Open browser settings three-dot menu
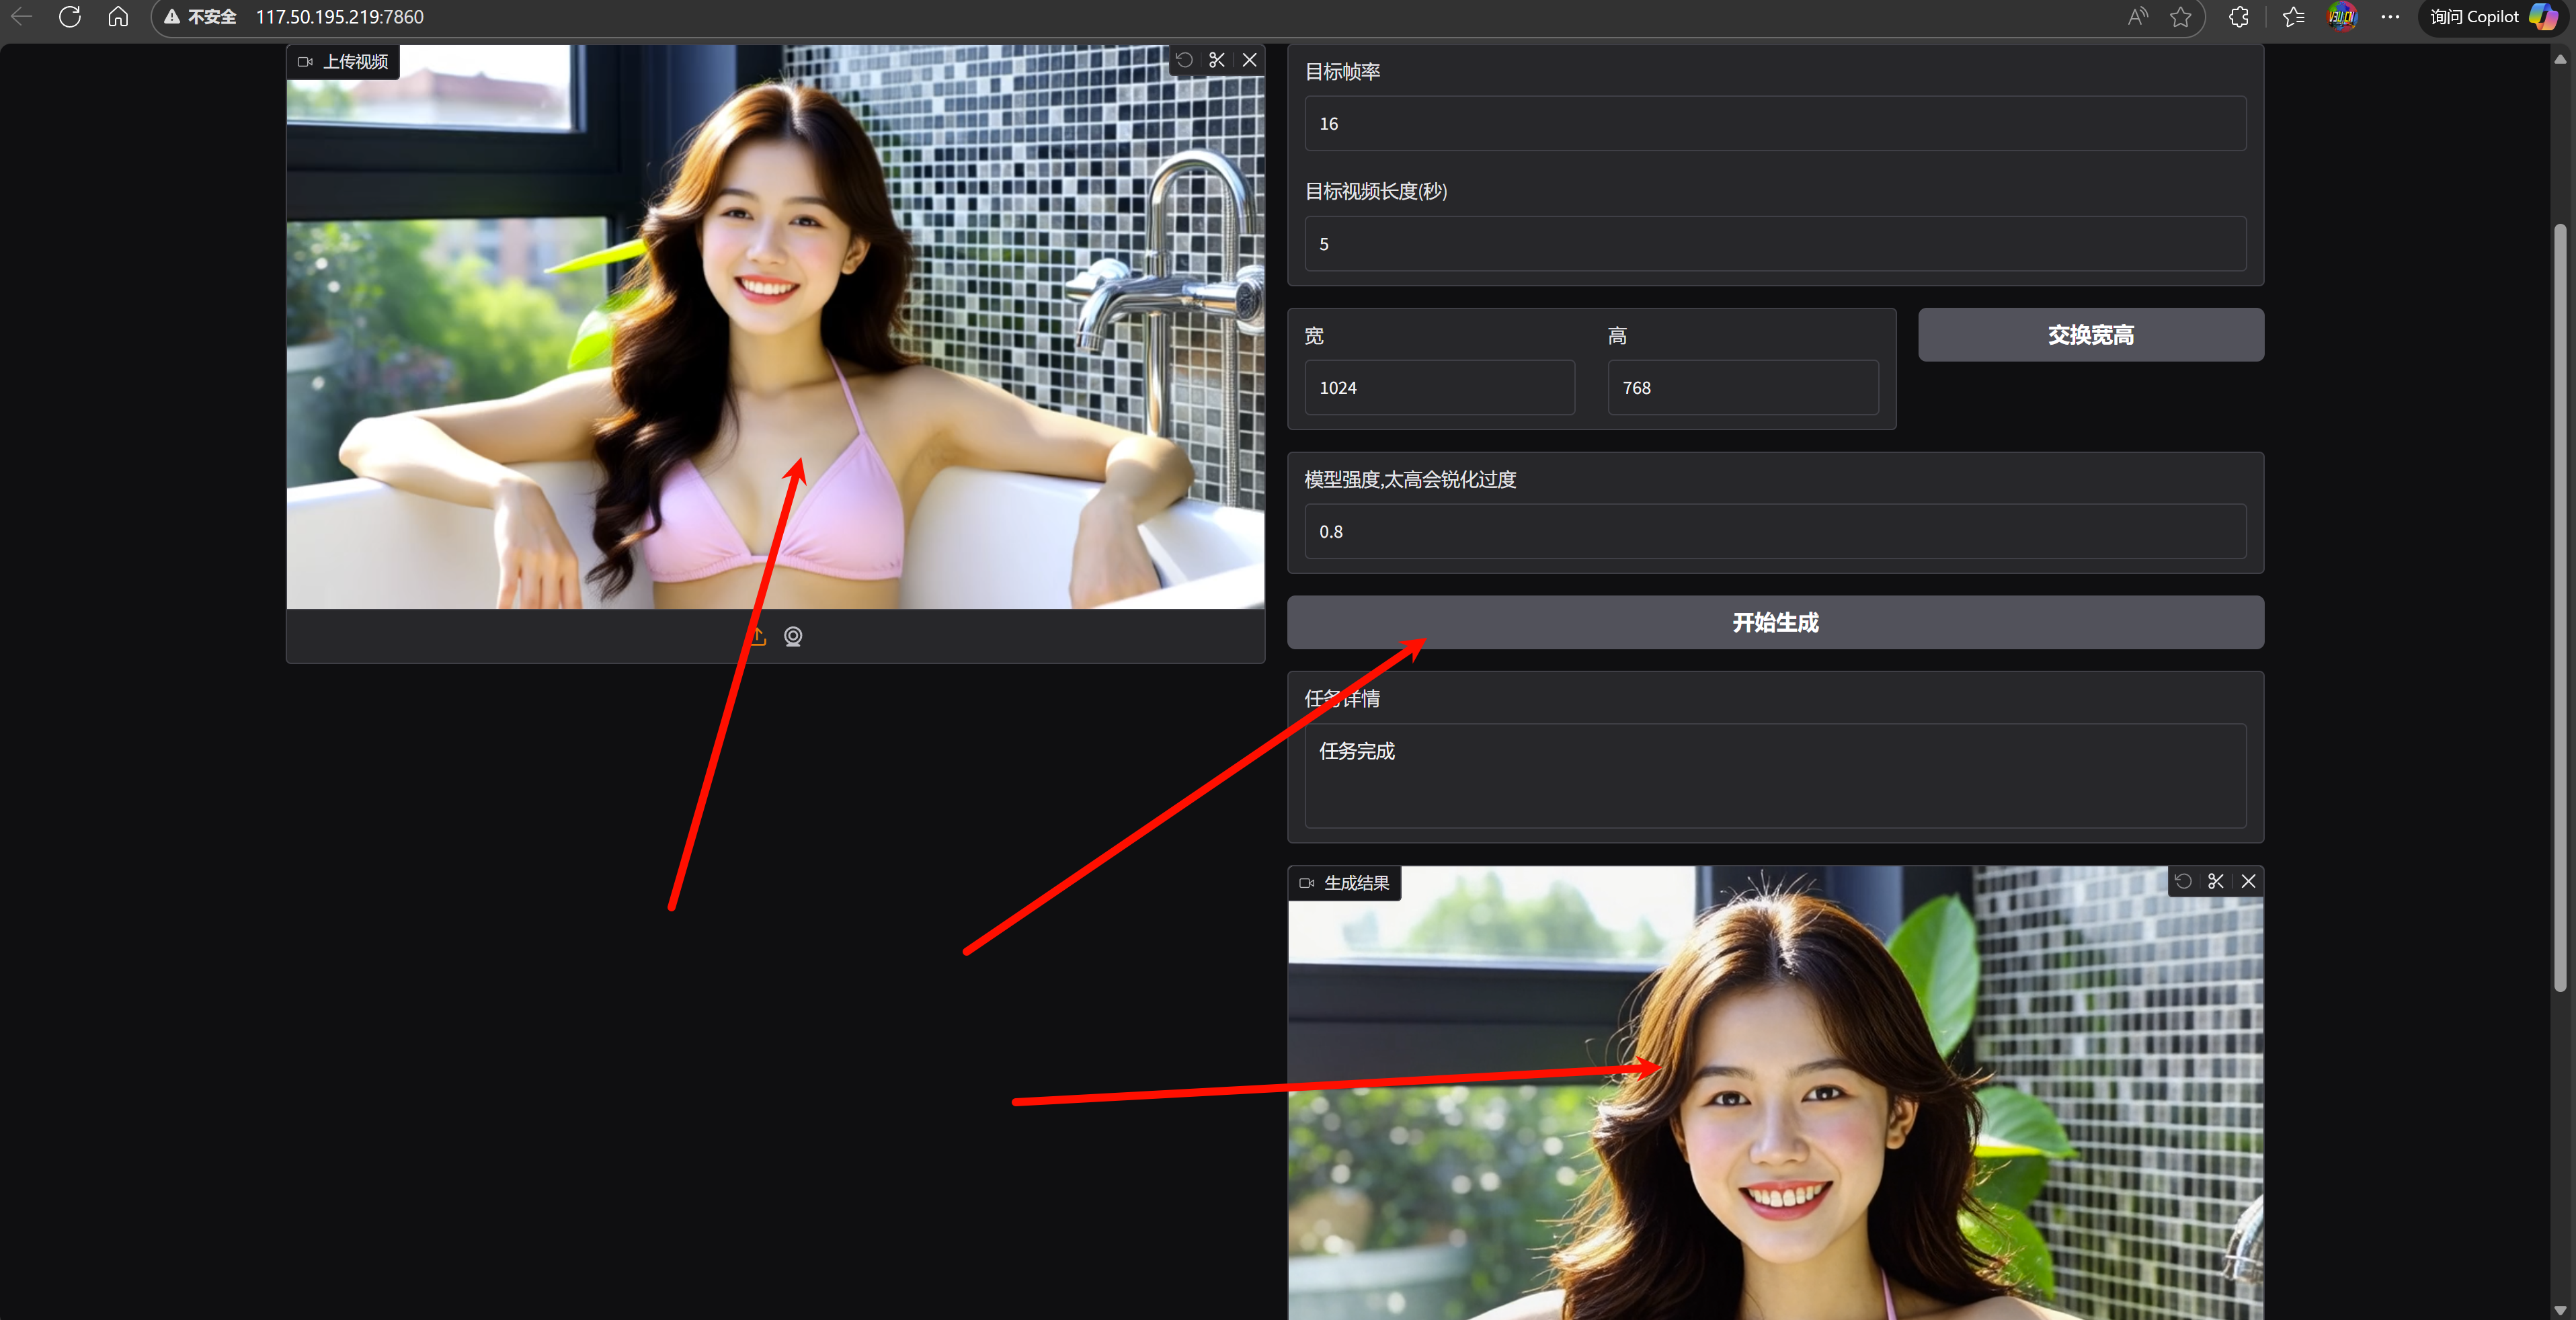Screen dimensions: 2576x1320 (x=2390, y=17)
